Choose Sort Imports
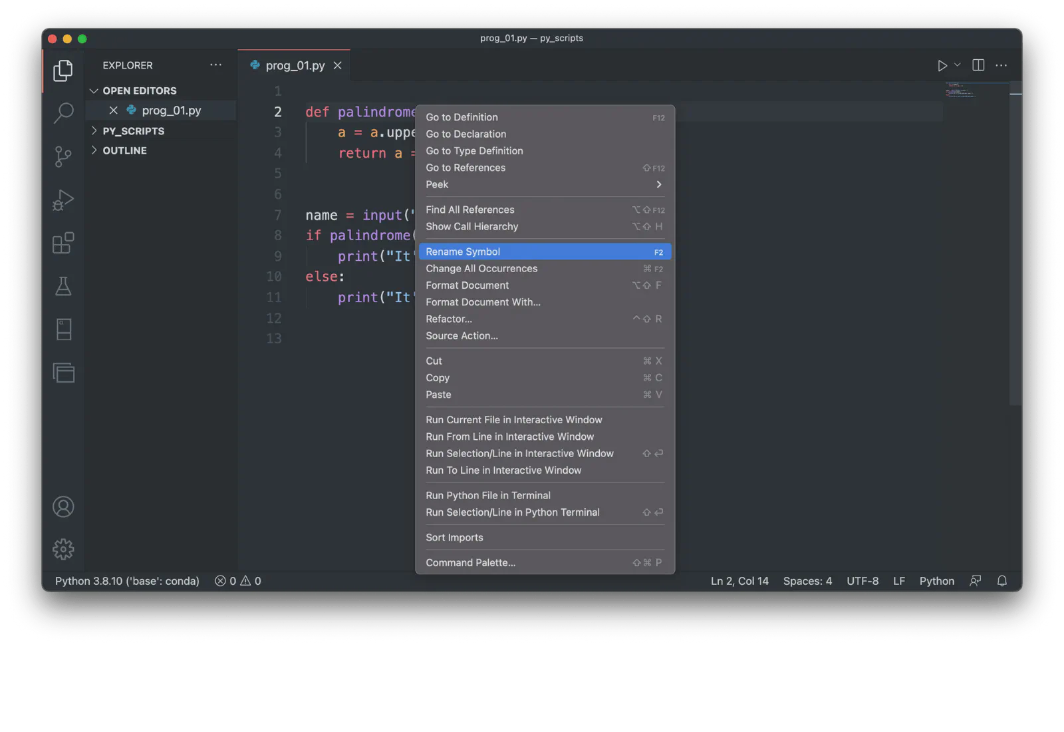The height and width of the screenshot is (732, 1064). coord(545,538)
